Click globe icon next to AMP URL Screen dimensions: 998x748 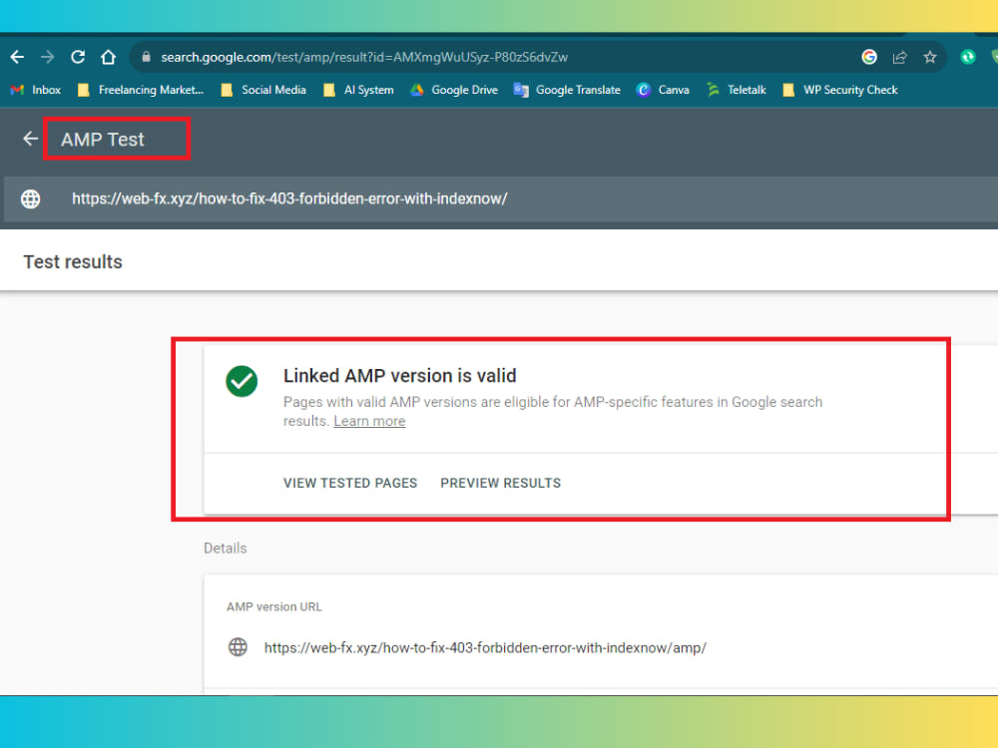click(x=239, y=647)
